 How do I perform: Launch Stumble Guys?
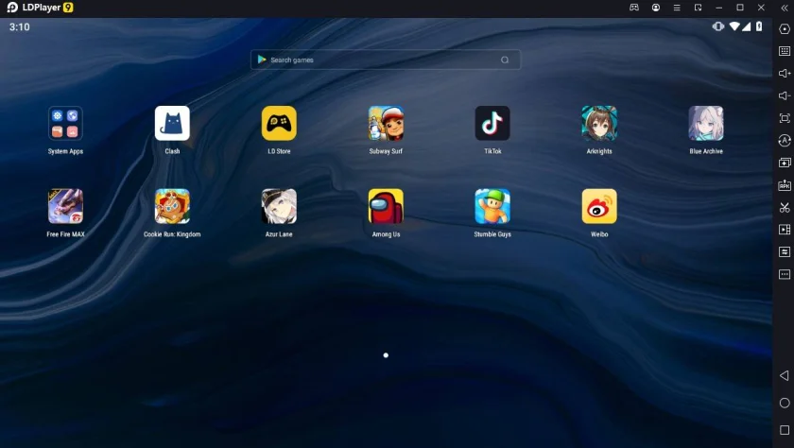[492, 206]
